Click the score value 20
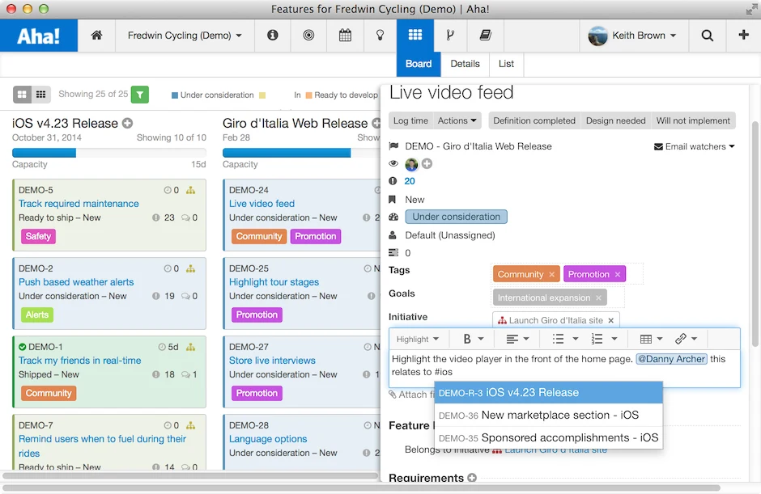The width and height of the screenshot is (761, 494). (410, 181)
